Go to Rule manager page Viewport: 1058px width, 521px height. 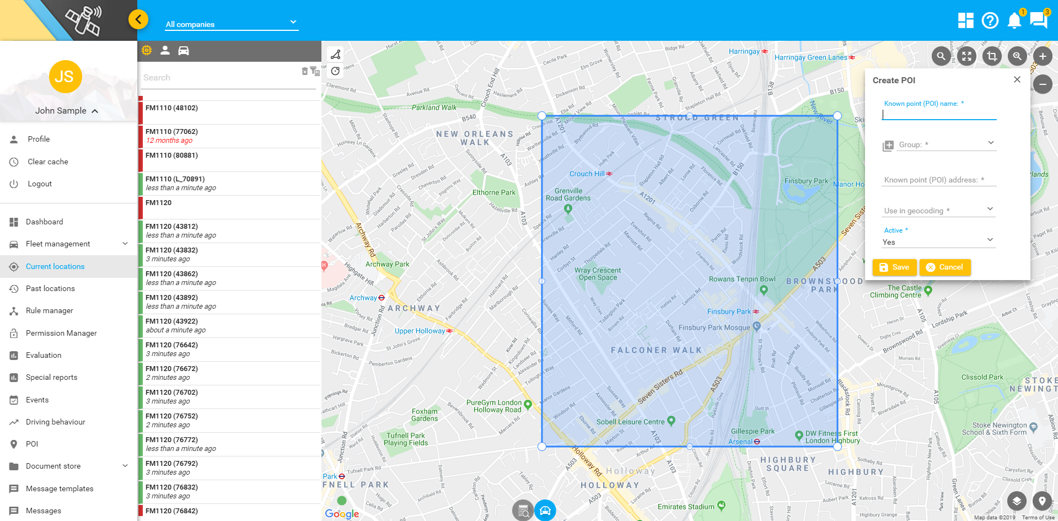pos(49,310)
